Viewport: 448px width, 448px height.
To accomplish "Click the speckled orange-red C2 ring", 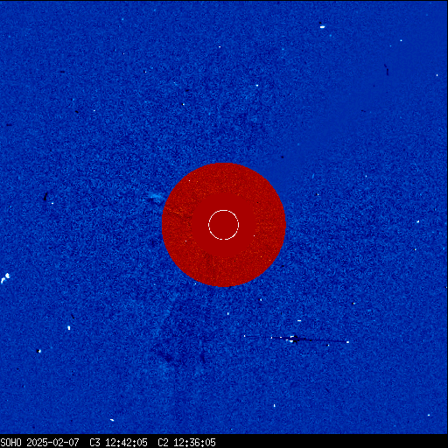I will coord(224,225).
